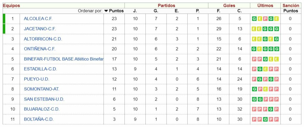Click the Últimos column header
304x127 pixels.
[x=265, y=6]
